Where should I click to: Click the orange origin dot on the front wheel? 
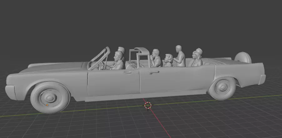[47, 105]
